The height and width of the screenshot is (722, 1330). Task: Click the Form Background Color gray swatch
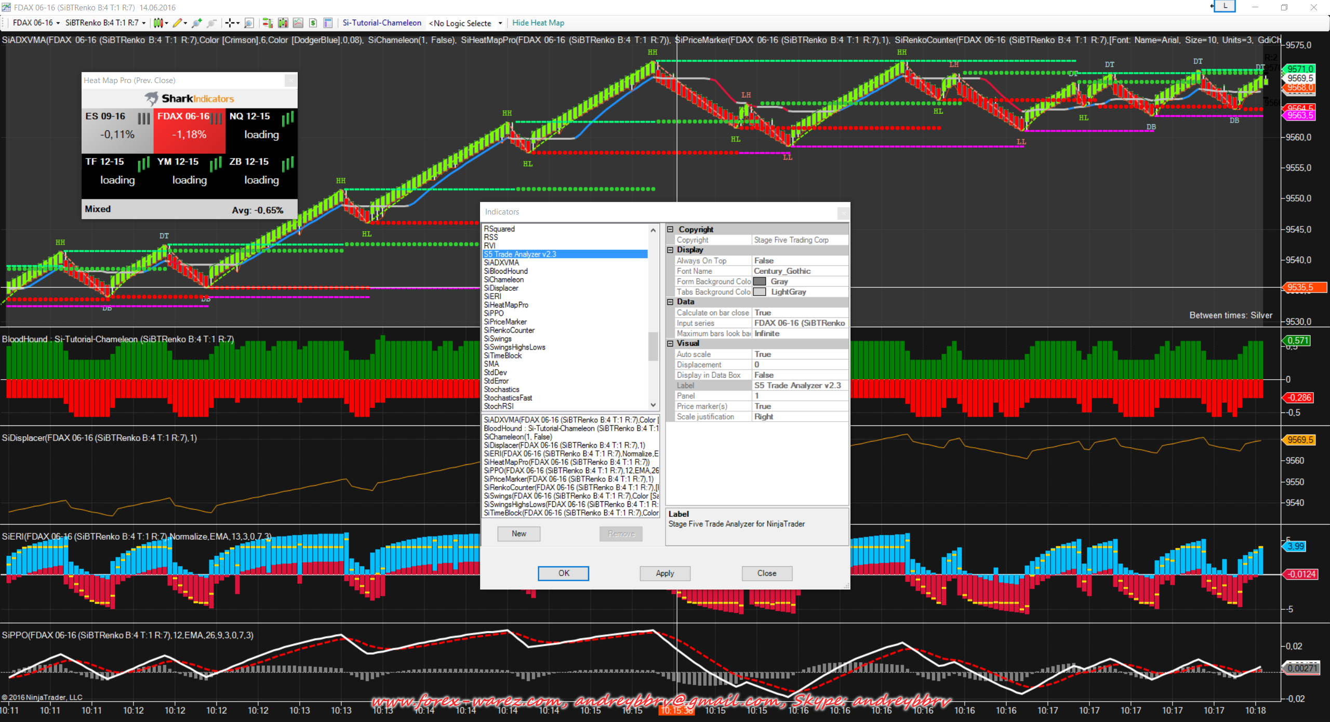click(760, 282)
